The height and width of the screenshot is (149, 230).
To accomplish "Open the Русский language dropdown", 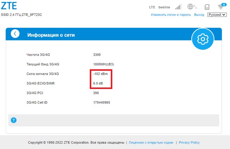I will click(x=217, y=15).
